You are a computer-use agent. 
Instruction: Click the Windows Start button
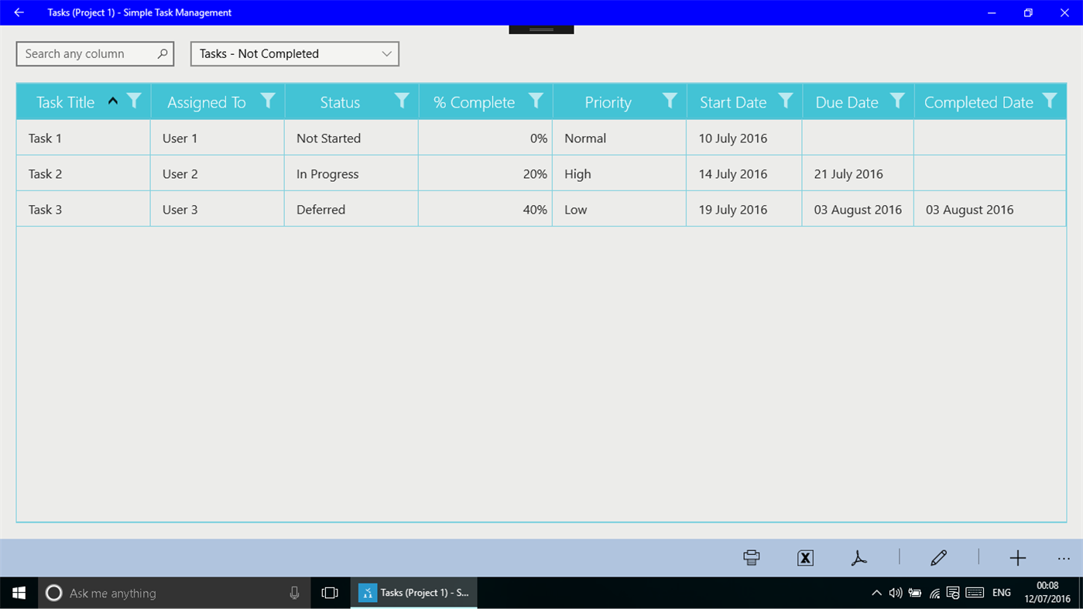tap(17, 592)
